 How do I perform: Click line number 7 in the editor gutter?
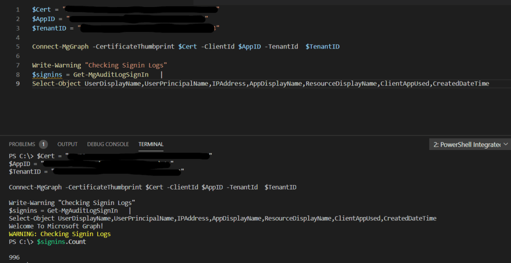click(x=18, y=65)
